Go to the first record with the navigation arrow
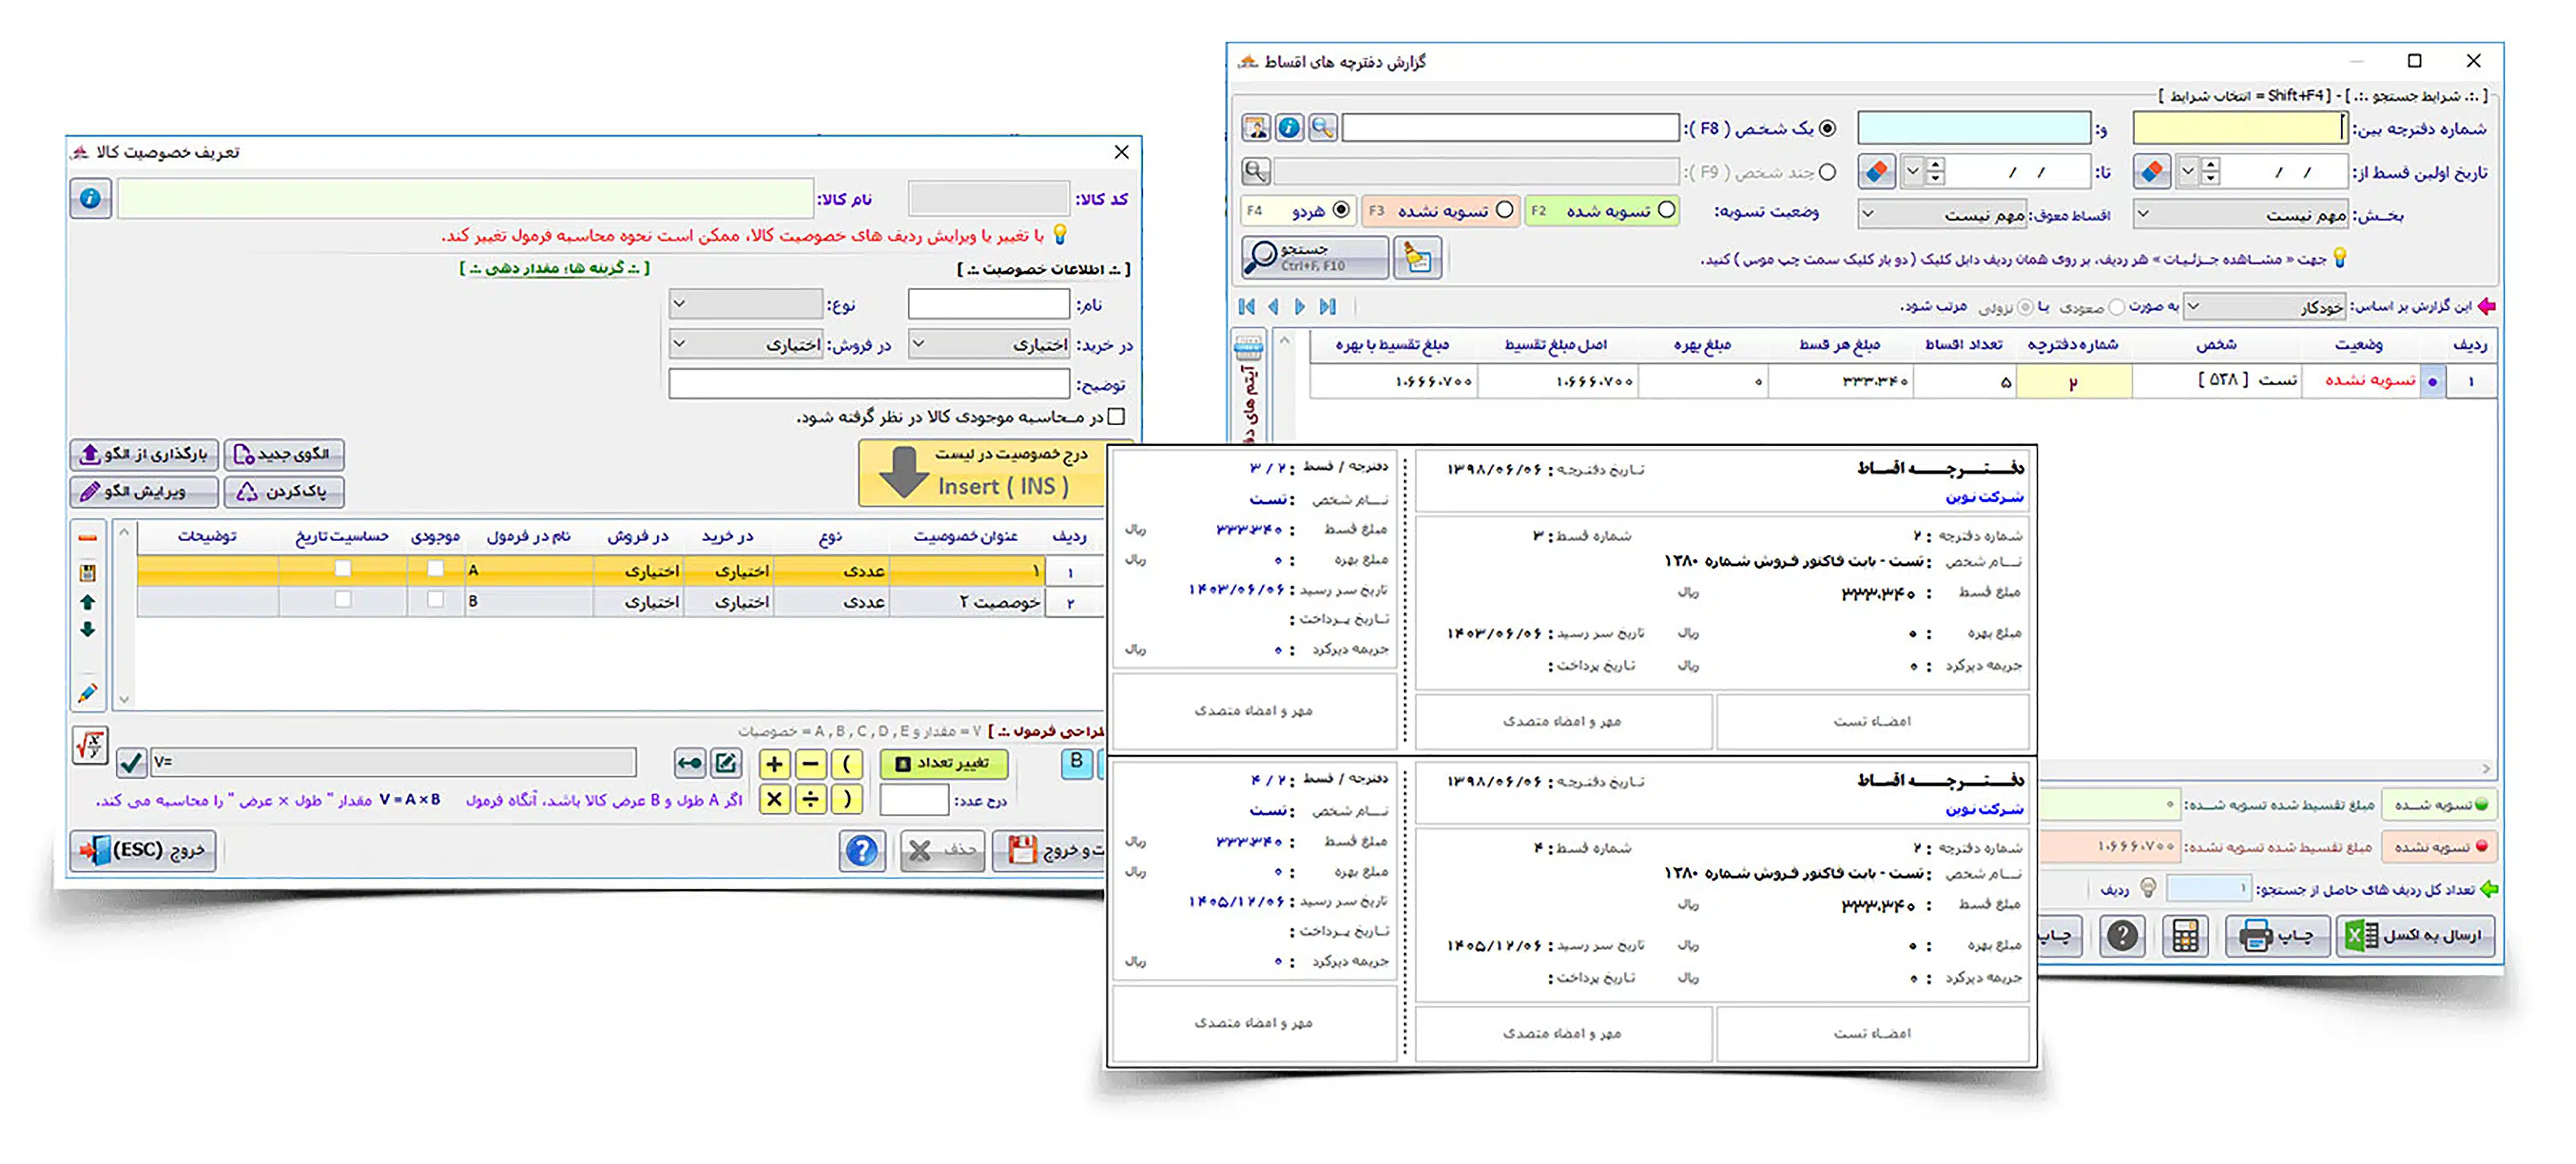 coord(1246,306)
